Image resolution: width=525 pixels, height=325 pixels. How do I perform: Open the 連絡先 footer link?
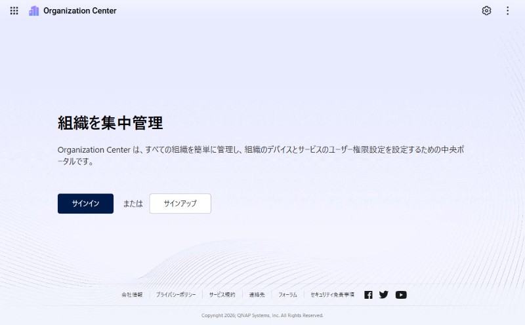click(x=257, y=295)
